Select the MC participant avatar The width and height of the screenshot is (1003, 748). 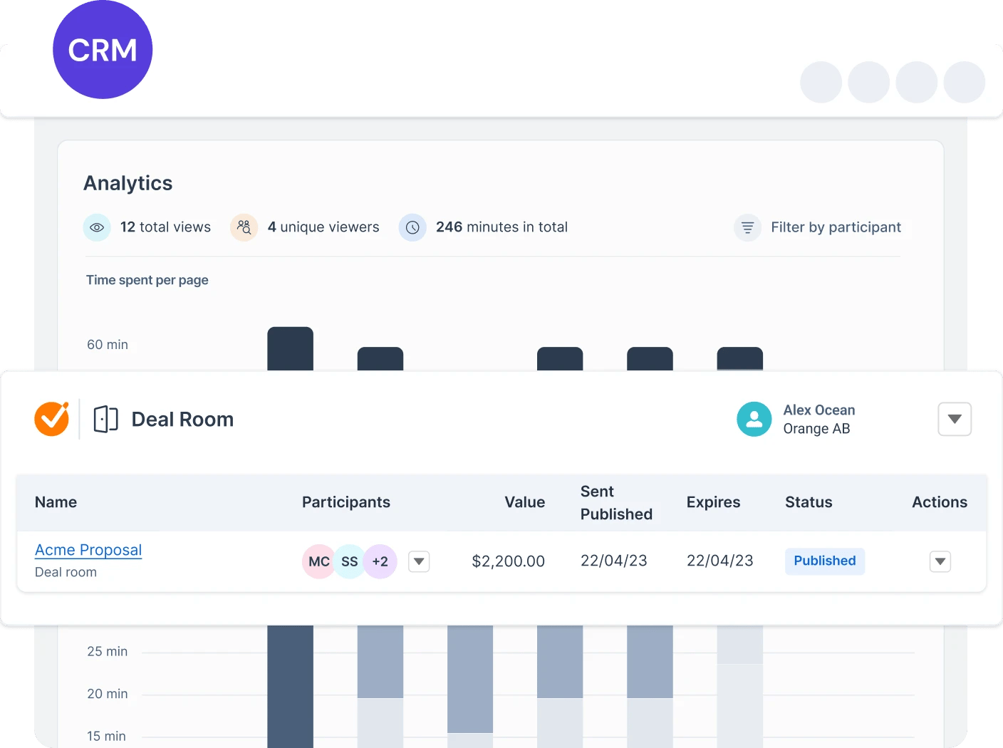[318, 561]
